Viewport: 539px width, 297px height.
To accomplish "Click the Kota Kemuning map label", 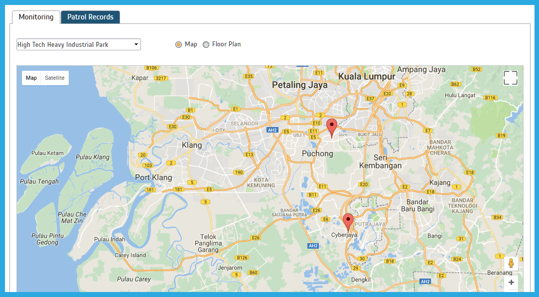I will click(261, 182).
